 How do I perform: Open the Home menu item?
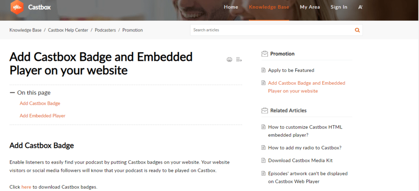pyautogui.click(x=231, y=7)
